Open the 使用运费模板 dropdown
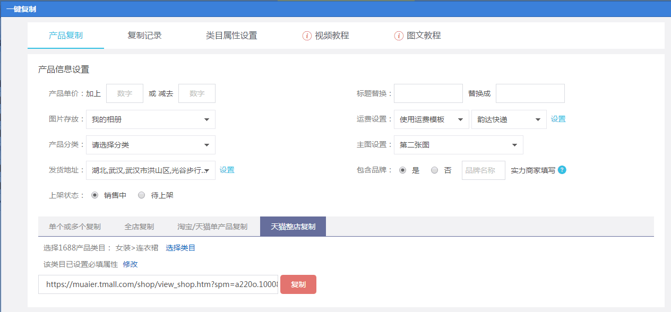Screen dimensions: 671x312 432,119
